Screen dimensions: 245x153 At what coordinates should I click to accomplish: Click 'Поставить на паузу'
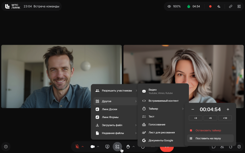[x=210, y=138]
